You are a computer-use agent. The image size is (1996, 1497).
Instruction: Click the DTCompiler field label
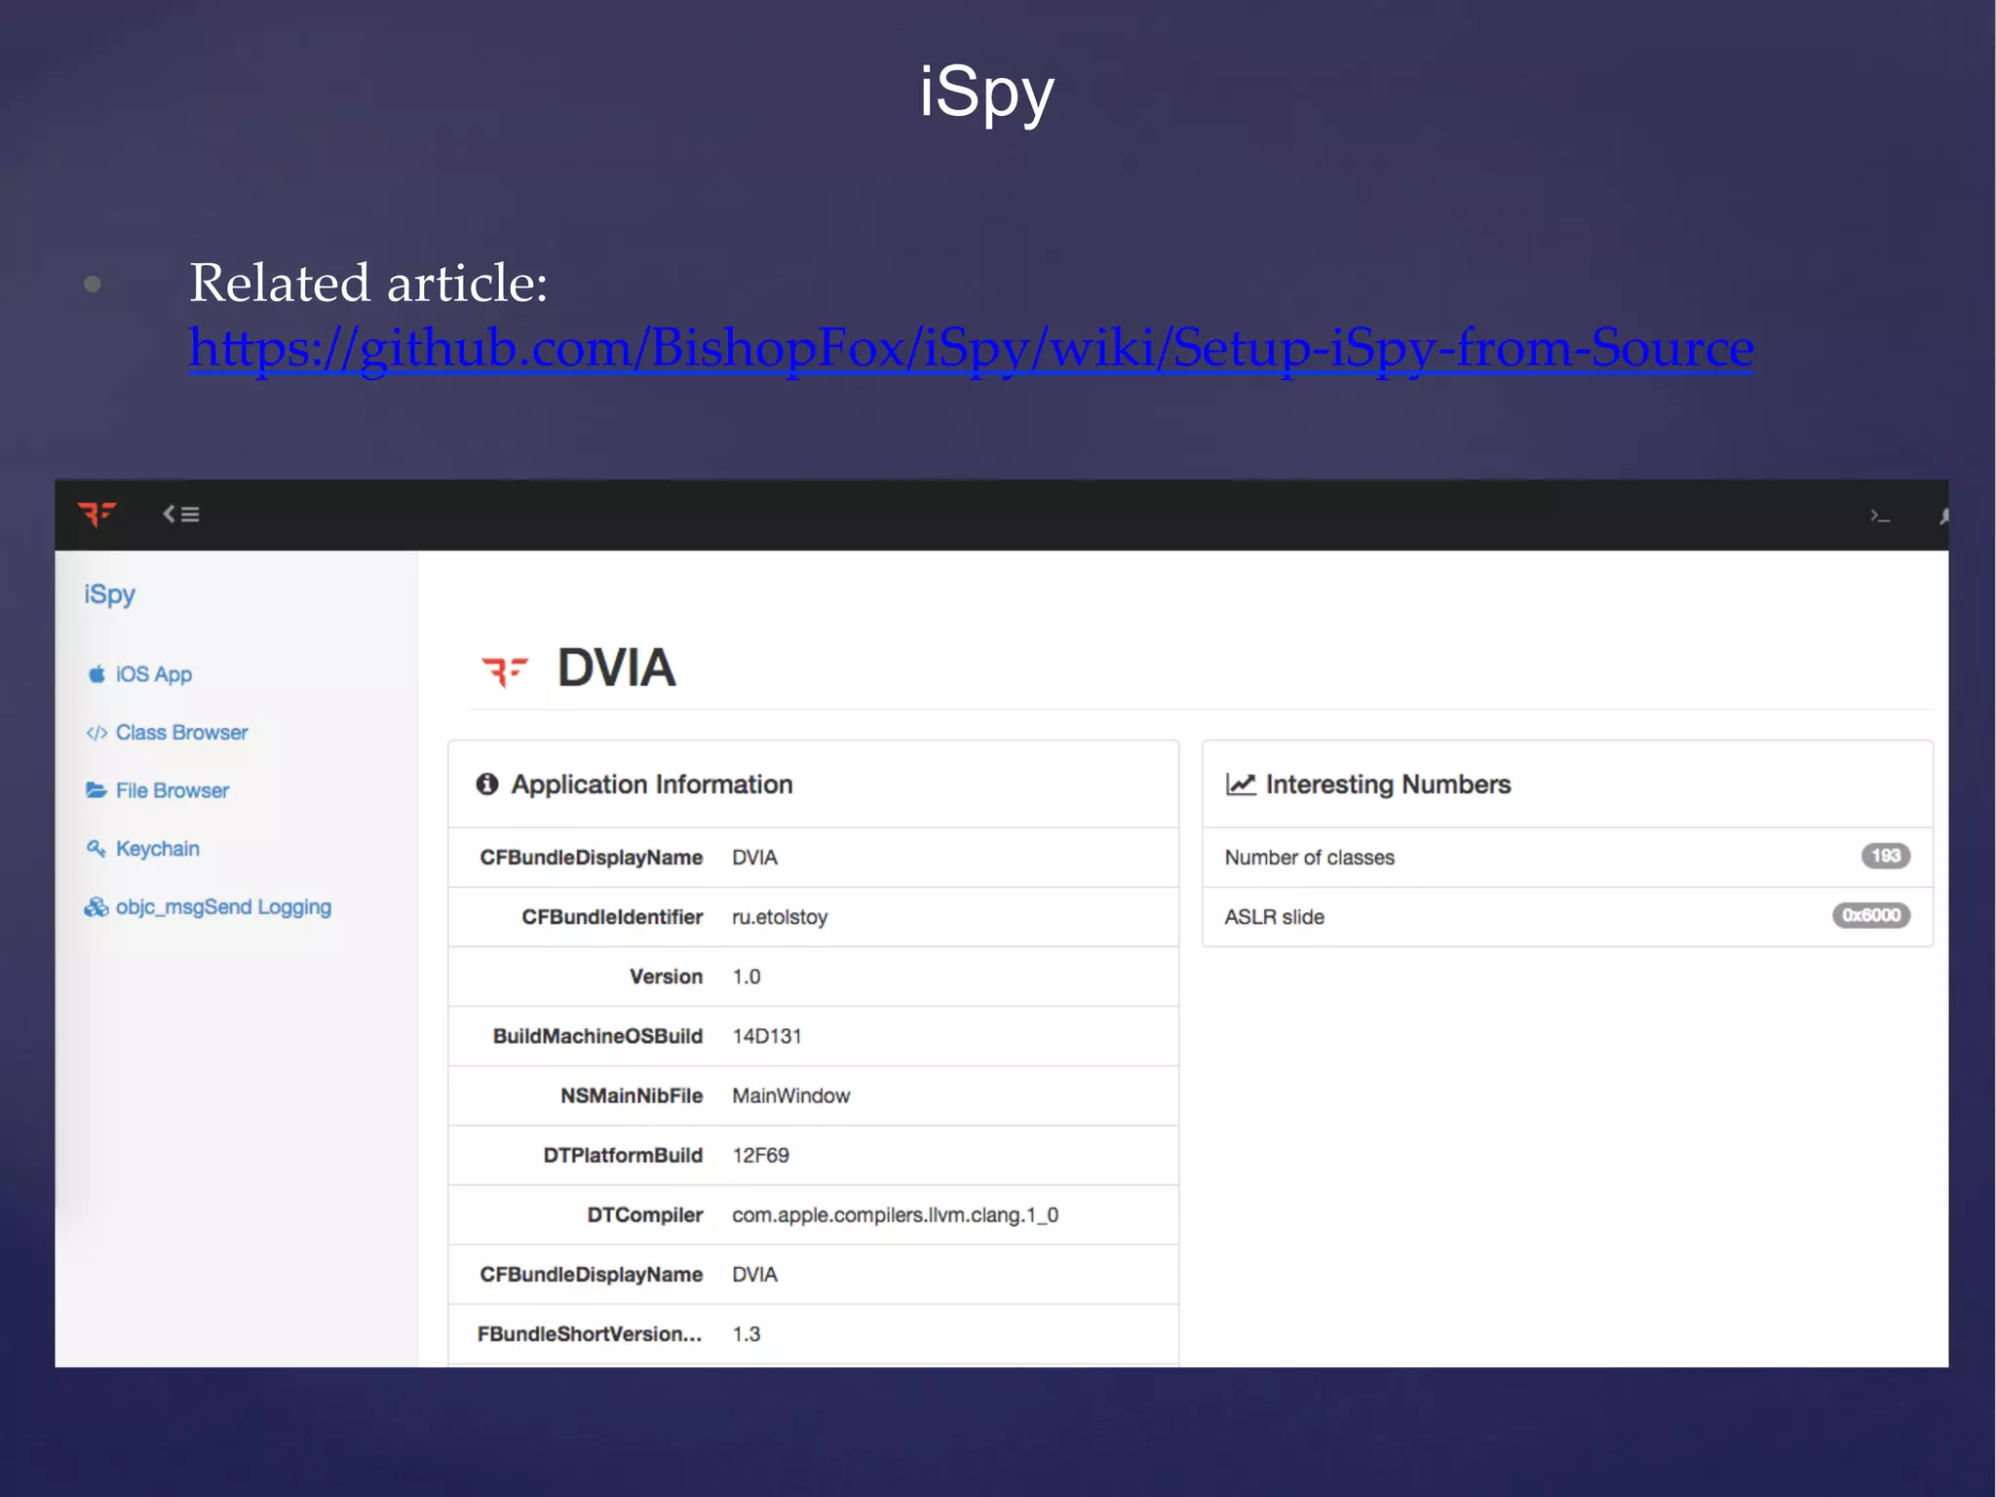(x=645, y=1215)
